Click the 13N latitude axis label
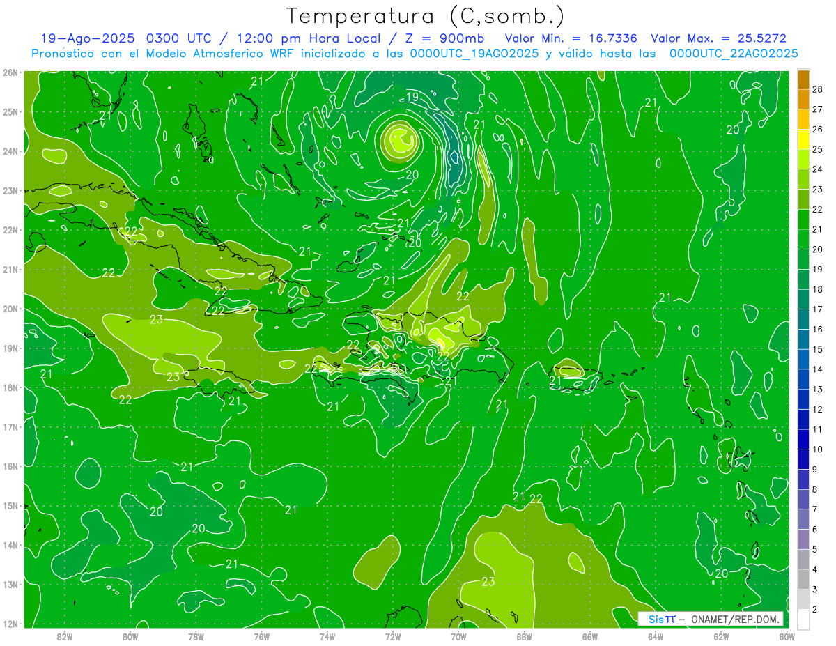 click(x=10, y=584)
